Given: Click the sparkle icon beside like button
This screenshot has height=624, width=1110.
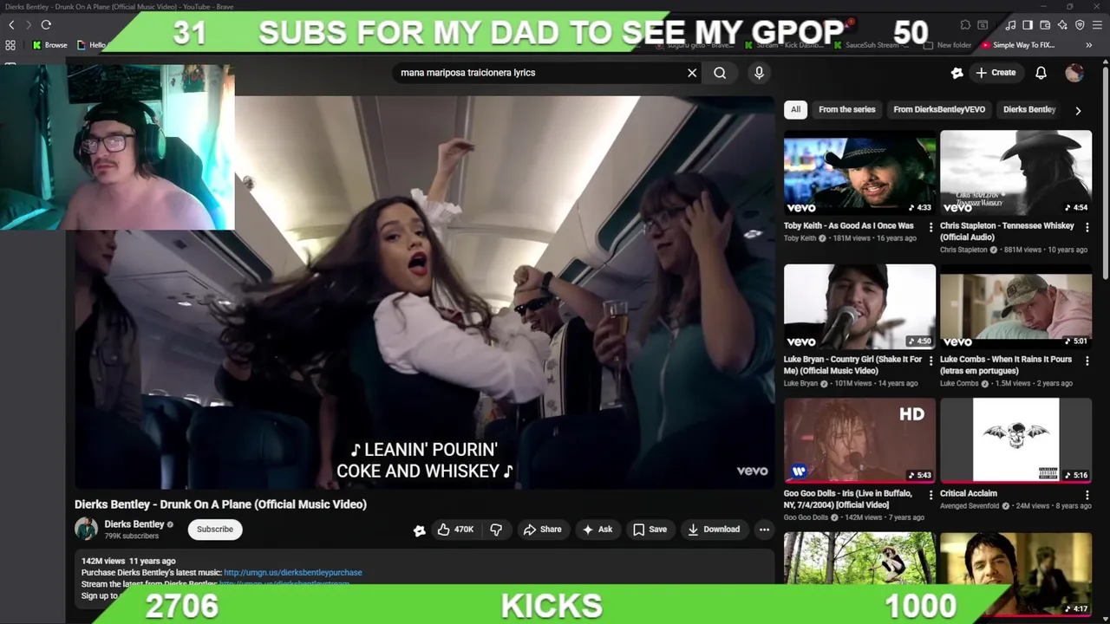Looking at the screenshot, I should (420, 530).
